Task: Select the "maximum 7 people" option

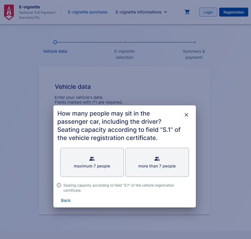Action: coord(92,162)
